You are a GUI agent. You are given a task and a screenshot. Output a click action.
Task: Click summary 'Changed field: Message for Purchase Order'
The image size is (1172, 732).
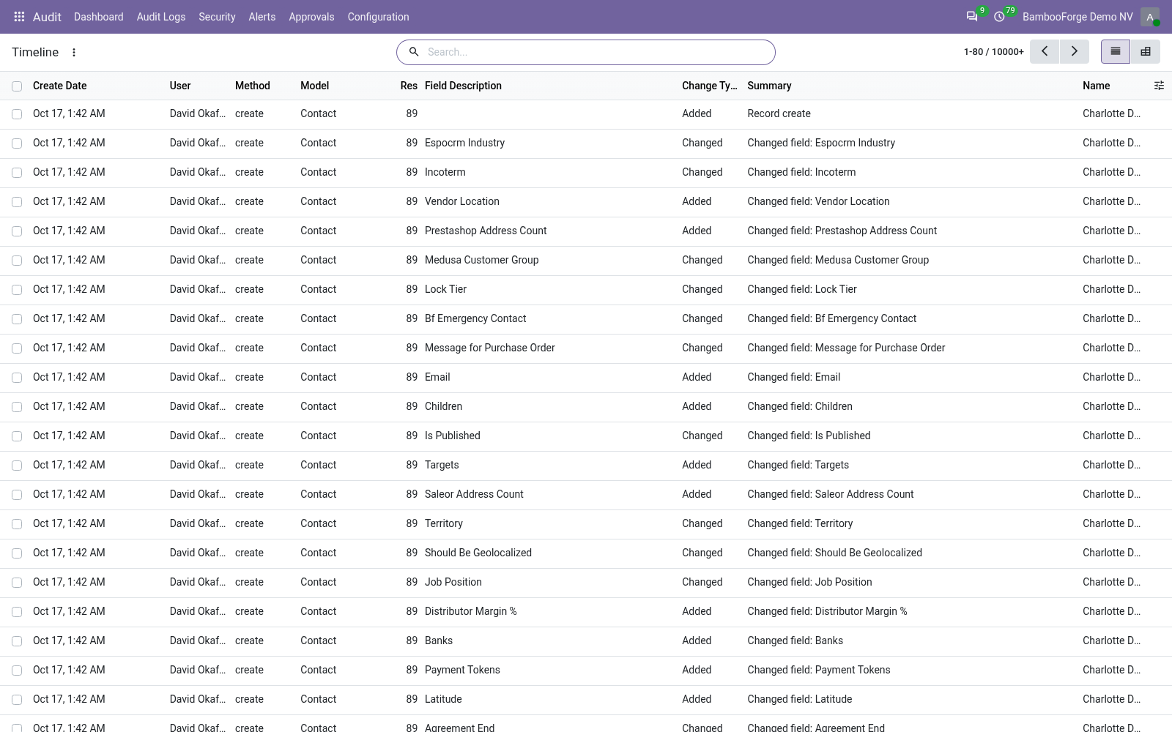846,348
